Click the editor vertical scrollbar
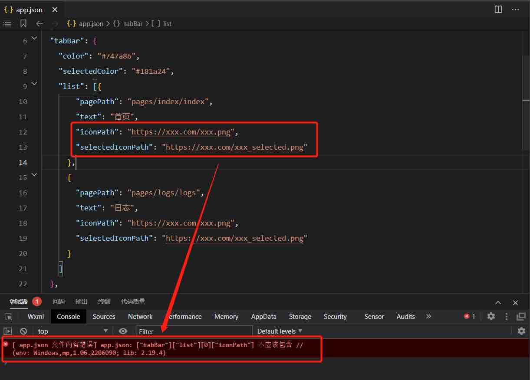 526,102
